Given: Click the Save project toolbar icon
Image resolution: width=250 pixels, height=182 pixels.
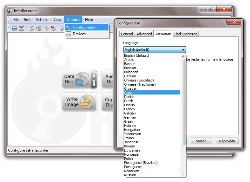Looking at the screenshot, I should 22,28.
